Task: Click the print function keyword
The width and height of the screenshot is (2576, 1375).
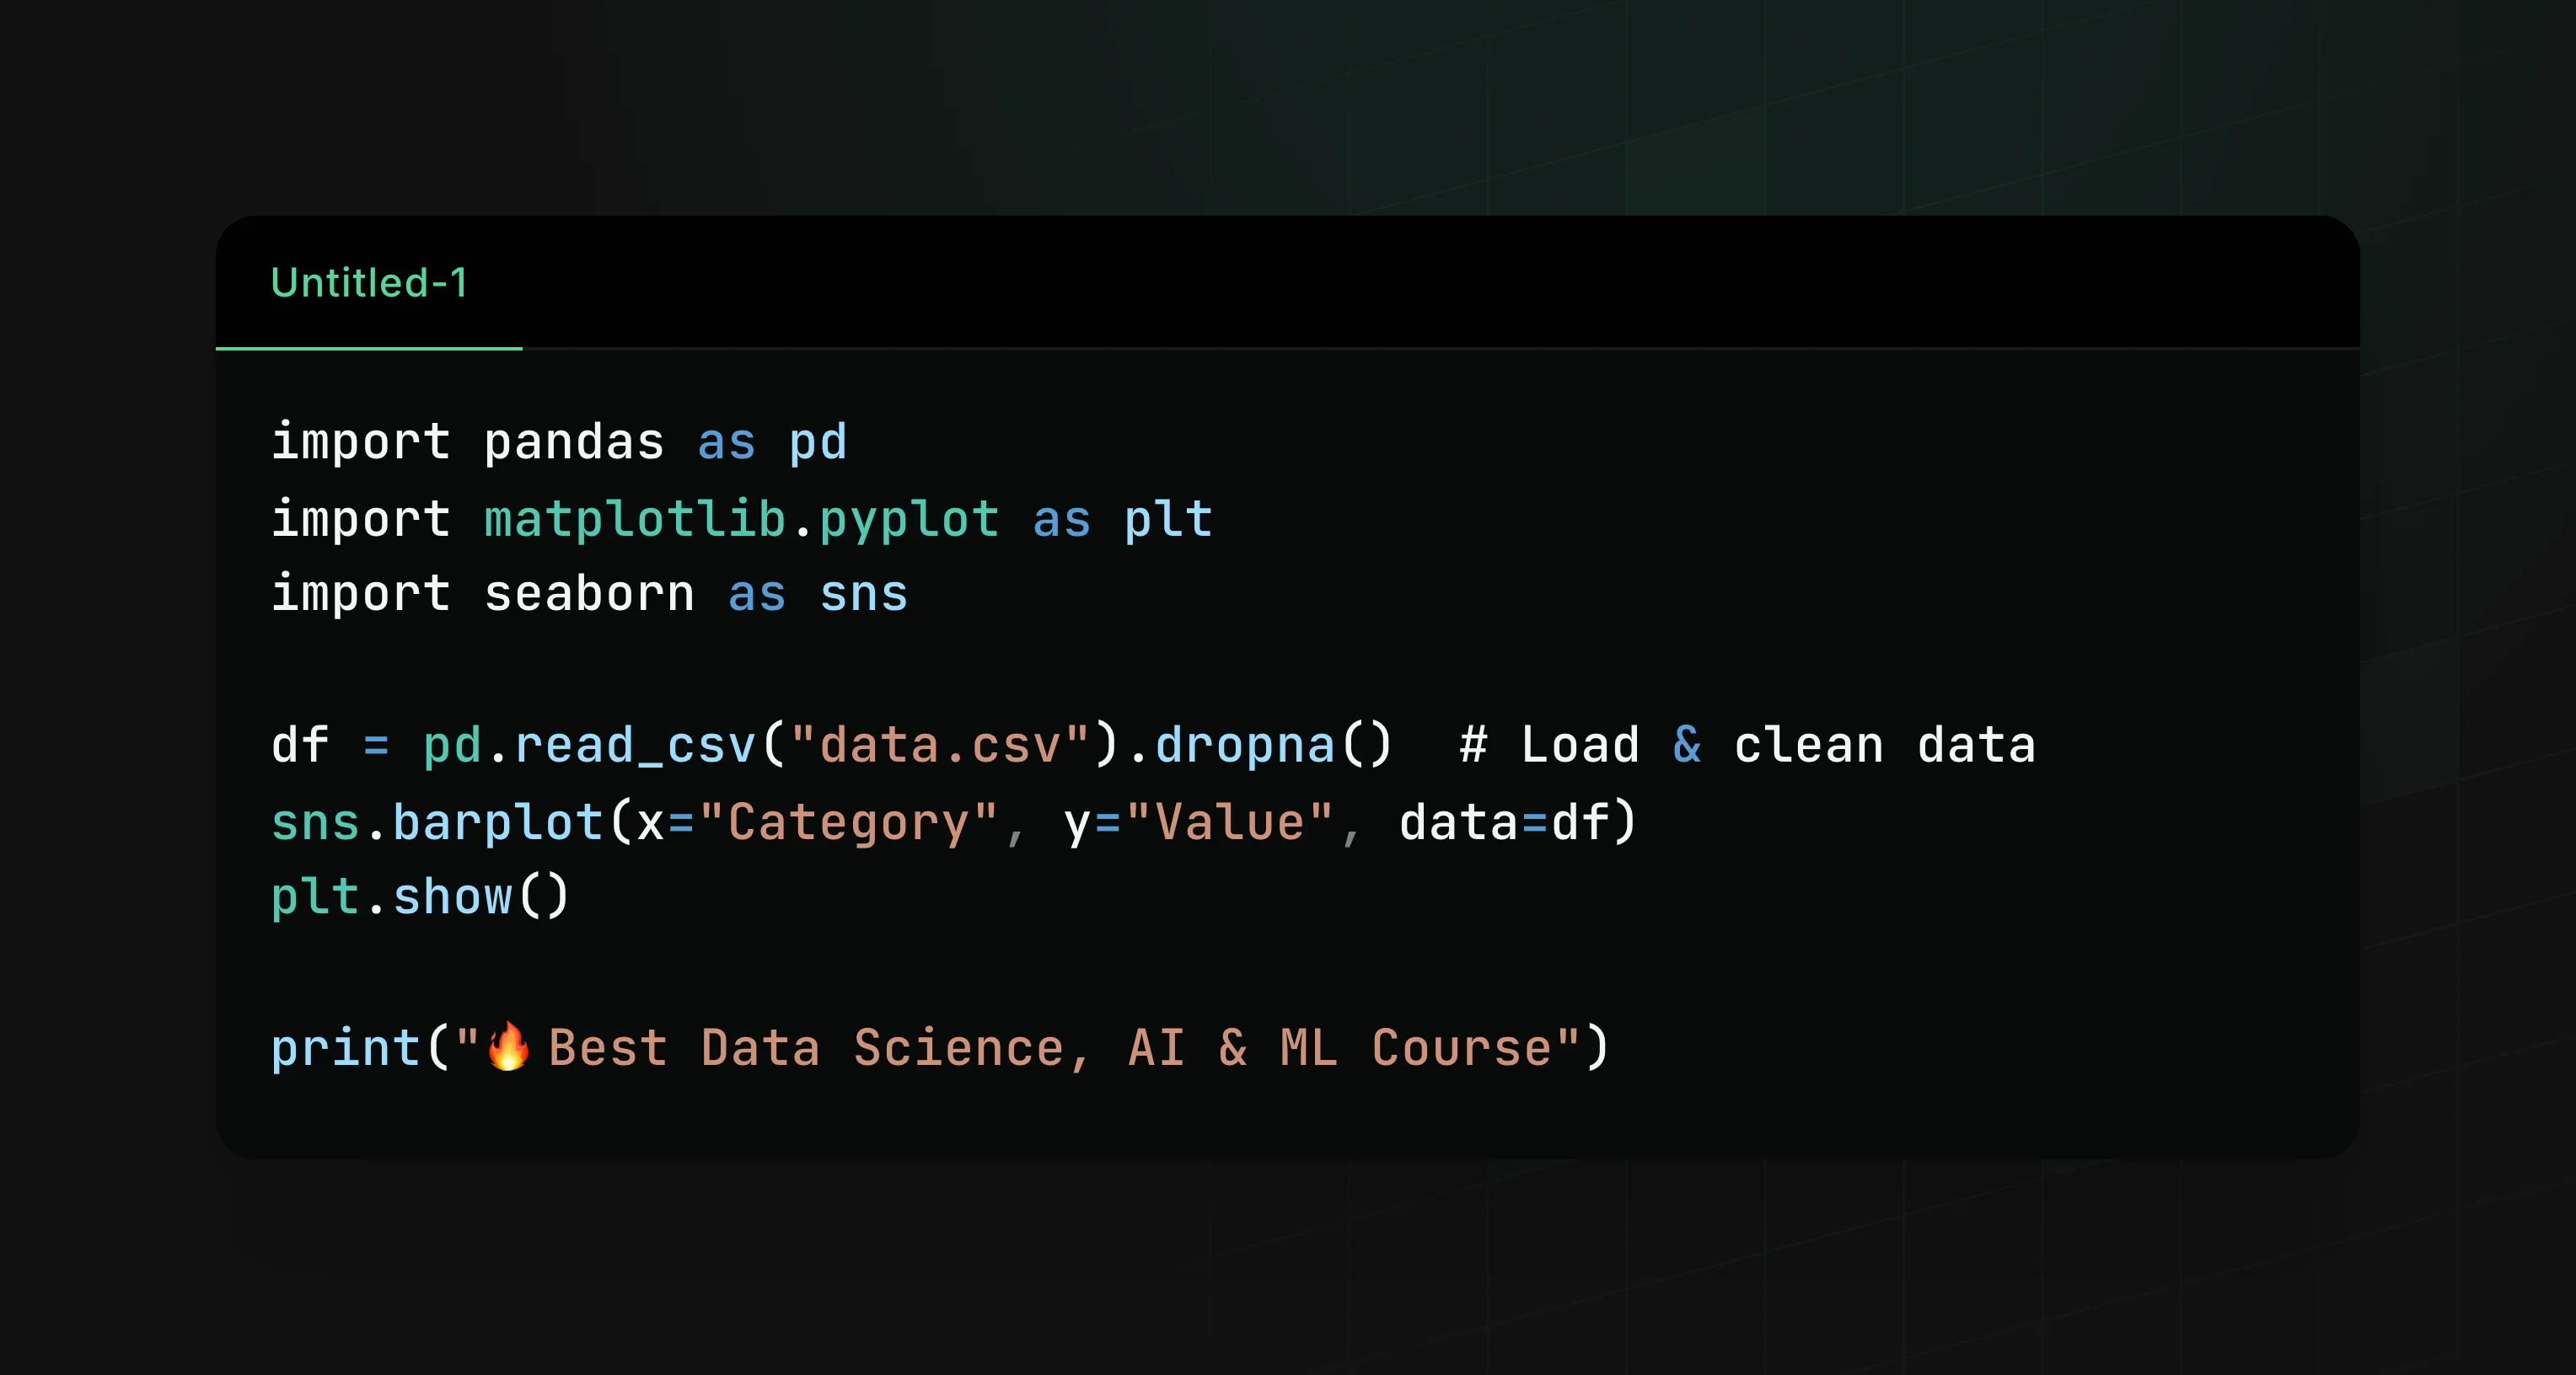Action: [346, 1049]
